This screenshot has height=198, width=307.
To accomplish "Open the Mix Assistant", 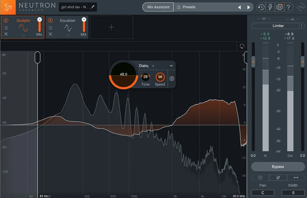I will [x=158, y=7].
